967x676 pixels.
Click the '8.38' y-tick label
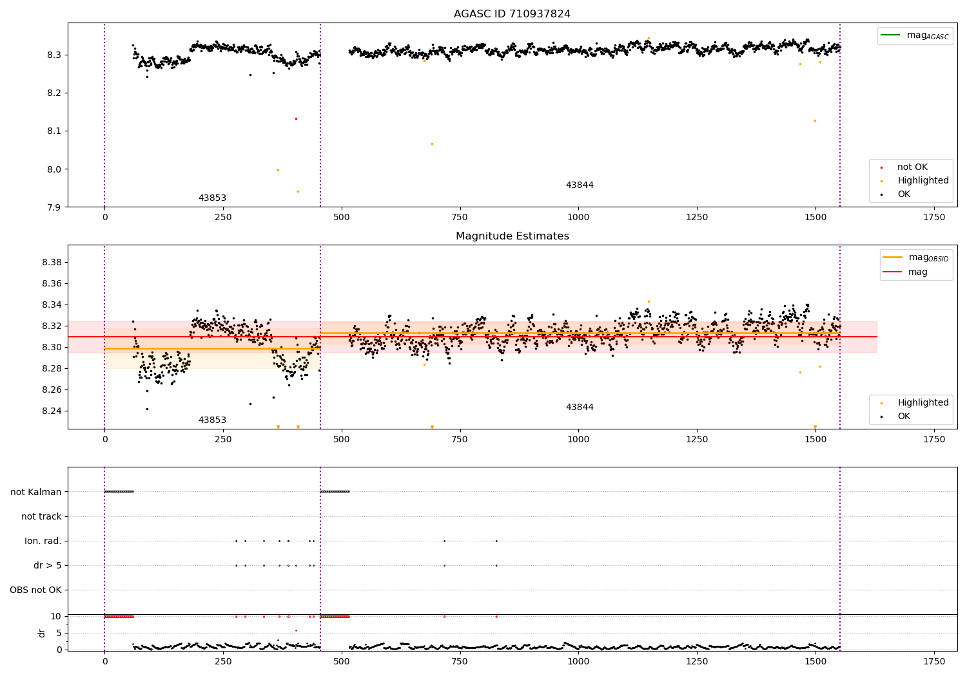pos(52,262)
